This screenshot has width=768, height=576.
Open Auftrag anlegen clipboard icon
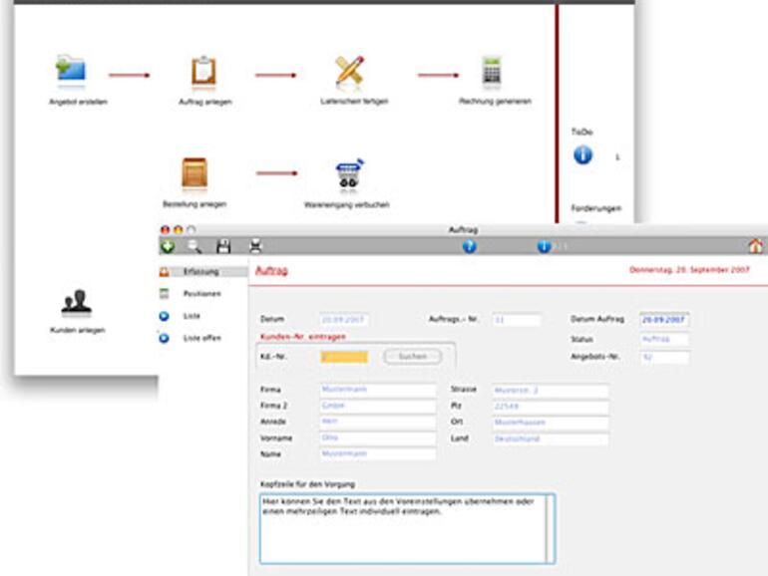click(x=203, y=72)
